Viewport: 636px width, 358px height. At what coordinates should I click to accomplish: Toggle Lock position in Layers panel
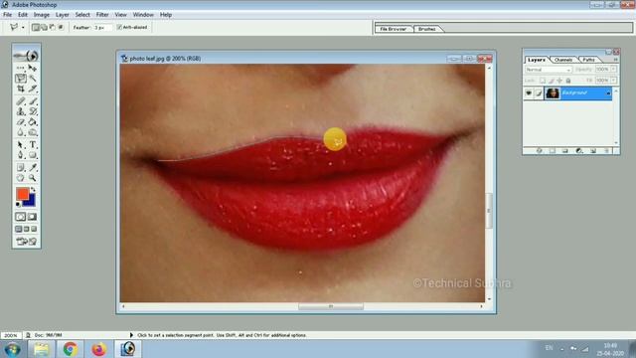pyautogui.click(x=559, y=81)
